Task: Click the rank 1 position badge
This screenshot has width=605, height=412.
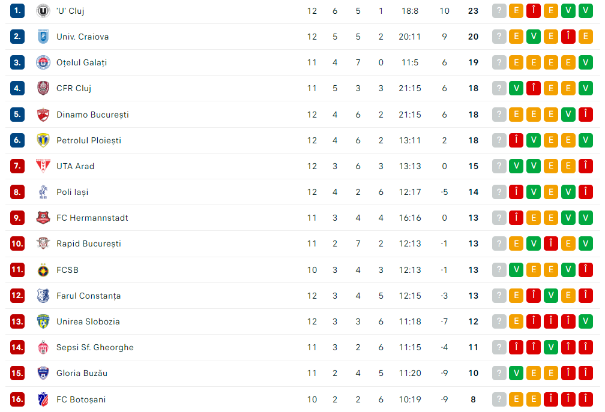Action: (17, 11)
